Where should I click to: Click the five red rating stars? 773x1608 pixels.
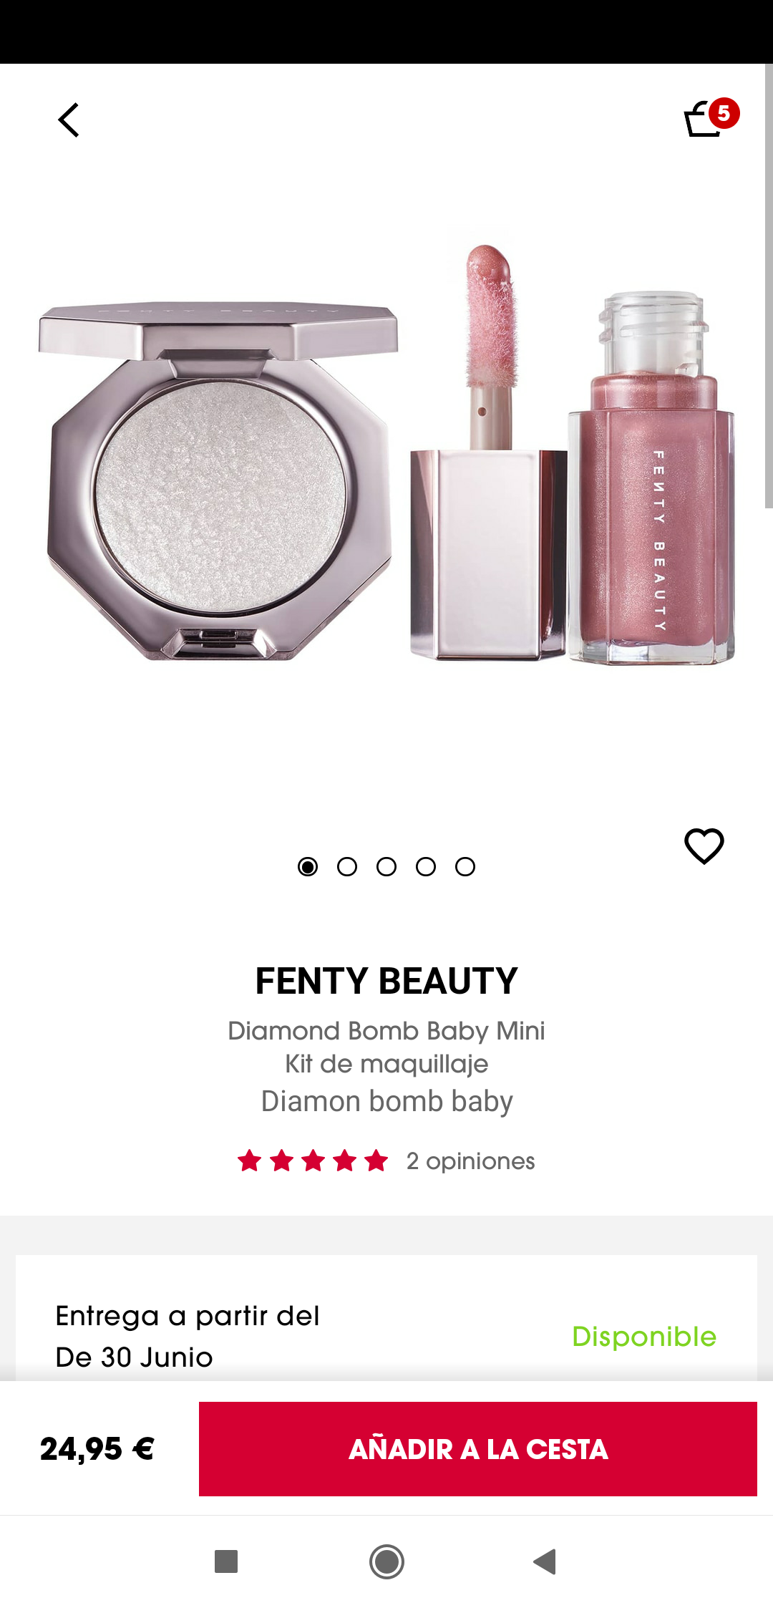tap(313, 1161)
